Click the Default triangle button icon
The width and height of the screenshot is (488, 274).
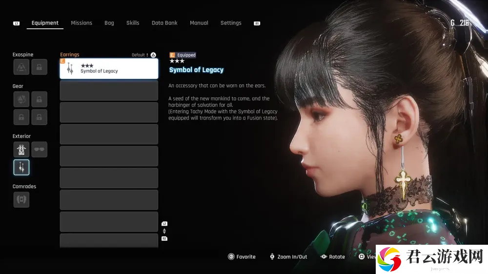(153, 55)
